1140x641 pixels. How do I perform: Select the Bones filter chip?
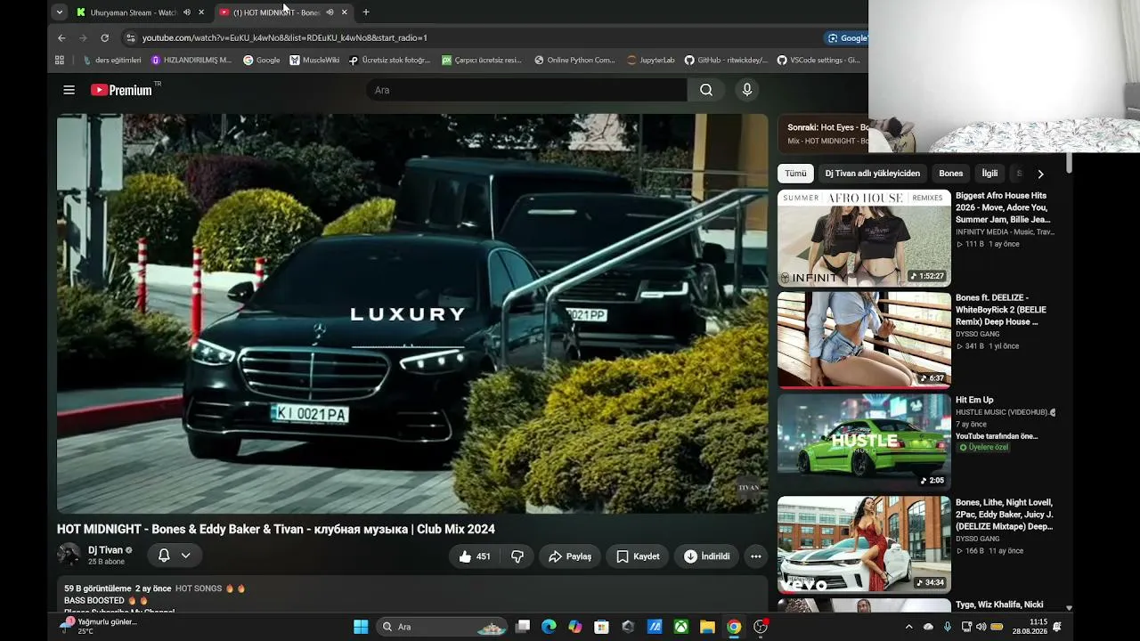pyautogui.click(x=951, y=174)
